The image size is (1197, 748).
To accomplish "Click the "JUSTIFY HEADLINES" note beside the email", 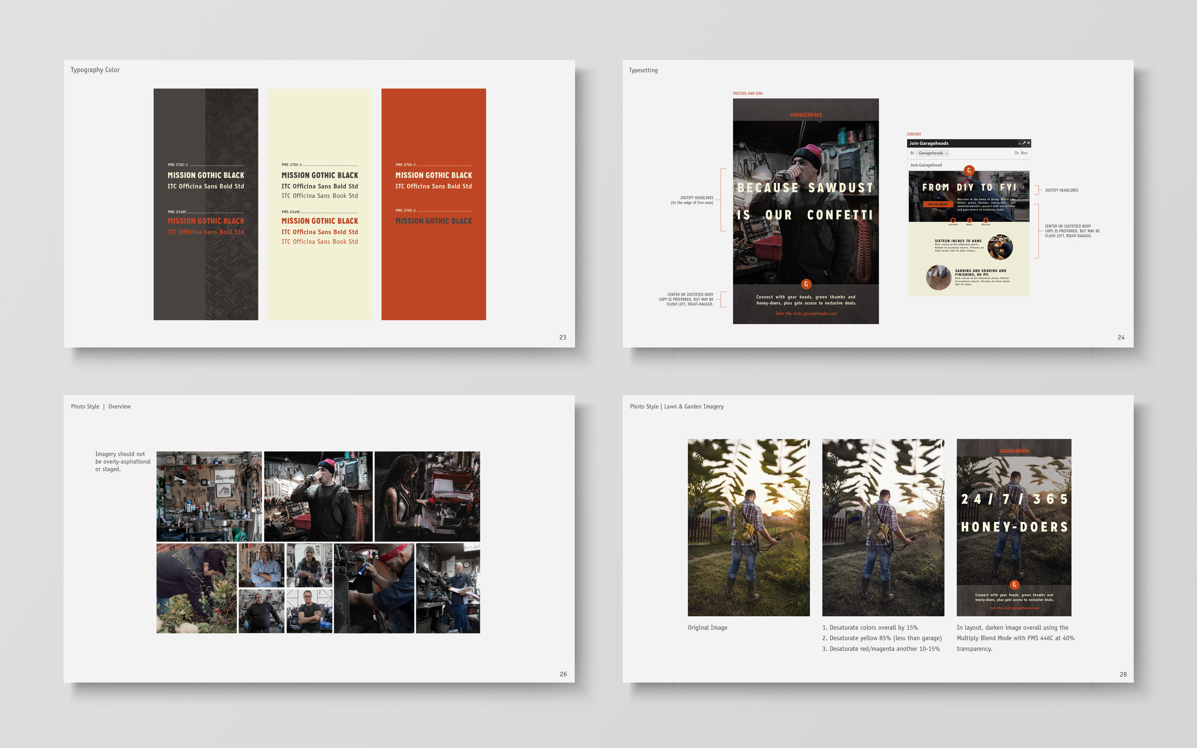I will [x=1061, y=190].
